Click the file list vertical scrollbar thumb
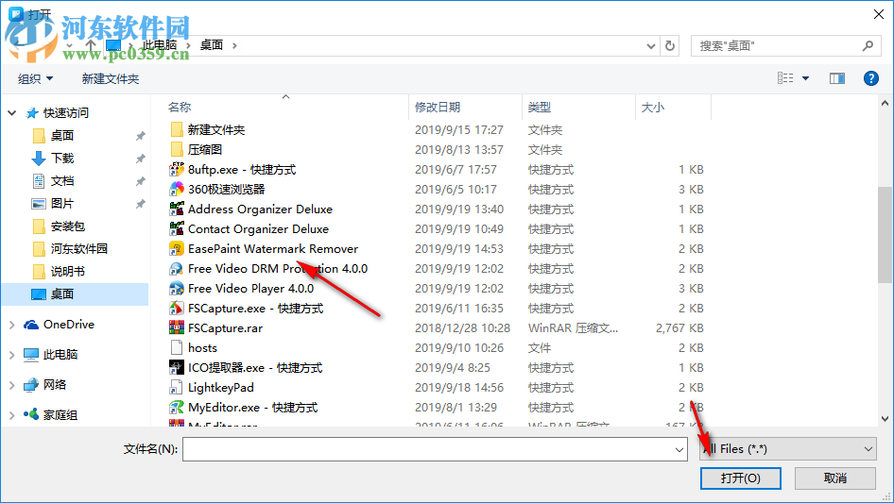 tap(885, 234)
